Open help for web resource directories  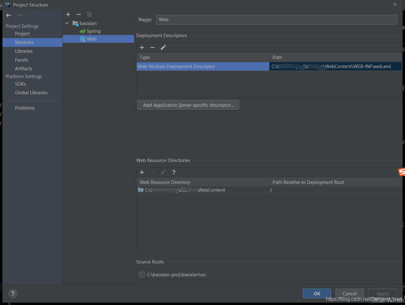174,172
